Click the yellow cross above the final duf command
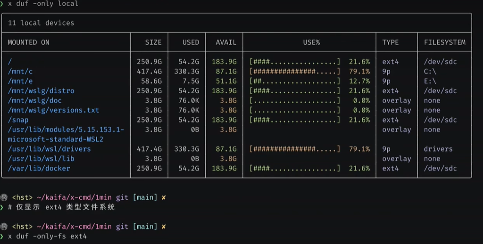The image size is (483, 244). [x=164, y=227]
